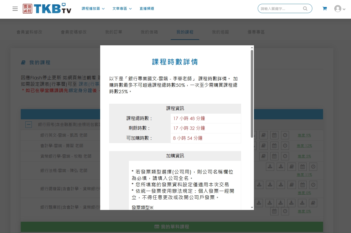Click the keyword search input field
This screenshot has height=233, width=351.
[280, 9]
